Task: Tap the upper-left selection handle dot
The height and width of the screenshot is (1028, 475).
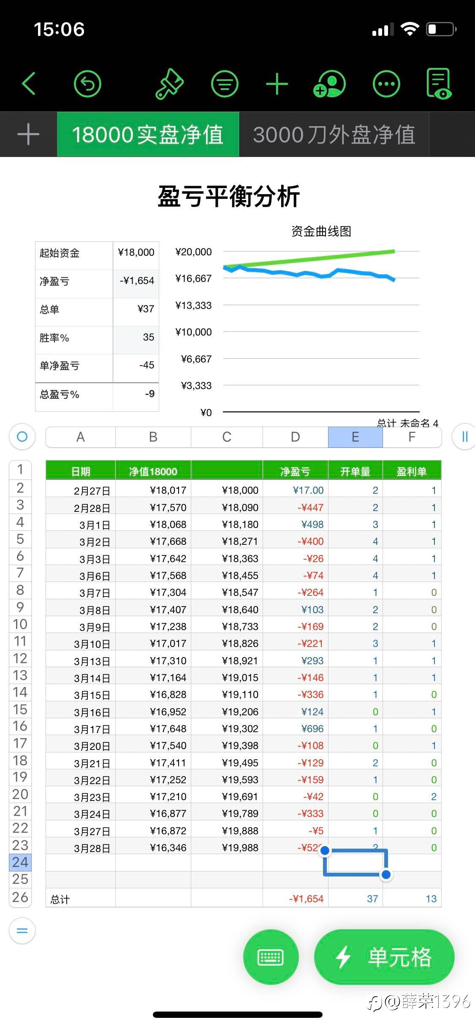Action: click(x=325, y=851)
